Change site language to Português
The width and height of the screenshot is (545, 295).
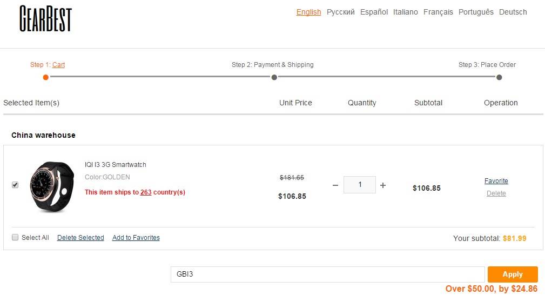tap(476, 12)
